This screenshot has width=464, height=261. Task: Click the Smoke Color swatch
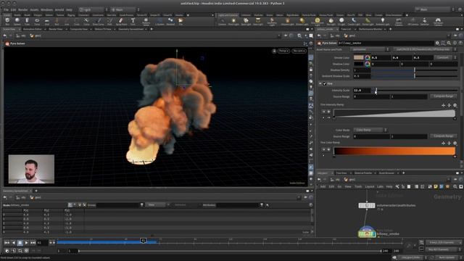tap(358, 57)
